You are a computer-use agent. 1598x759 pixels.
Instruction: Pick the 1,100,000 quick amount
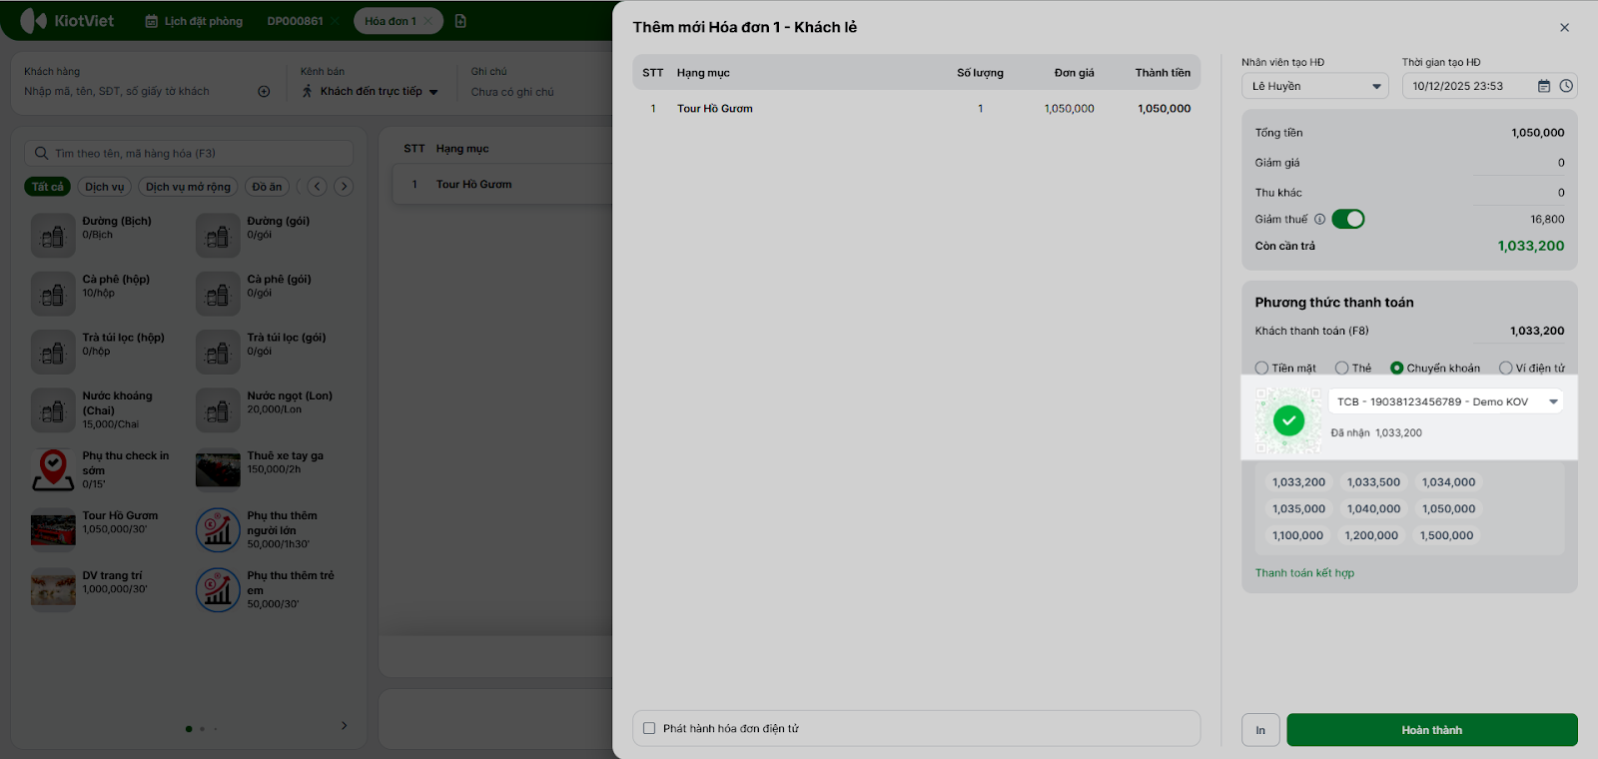tap(1297, 535)
